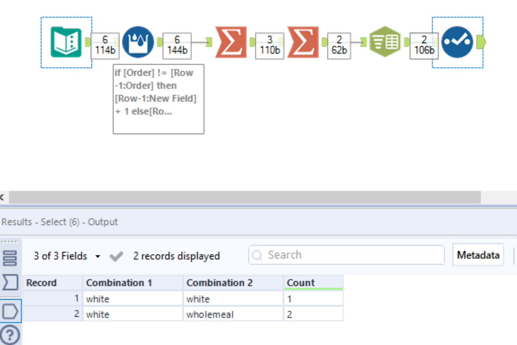Open the Multi-Row Formula tool
517x345 pixels.
point(138,42)
